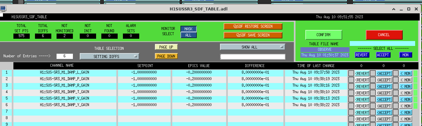Click the current time Thu Aug 10 09:51:55 2023

pos(339,17)
